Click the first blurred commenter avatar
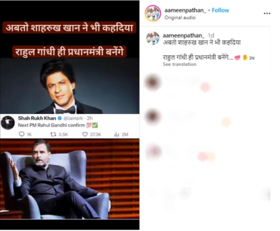This screenshot has width=280, height=231. point(152,82)
